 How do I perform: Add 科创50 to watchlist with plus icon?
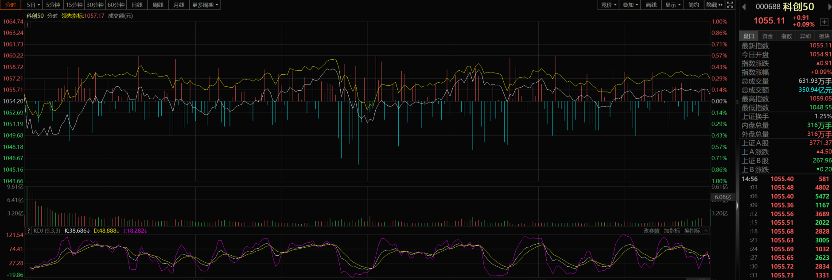(824, 22)
